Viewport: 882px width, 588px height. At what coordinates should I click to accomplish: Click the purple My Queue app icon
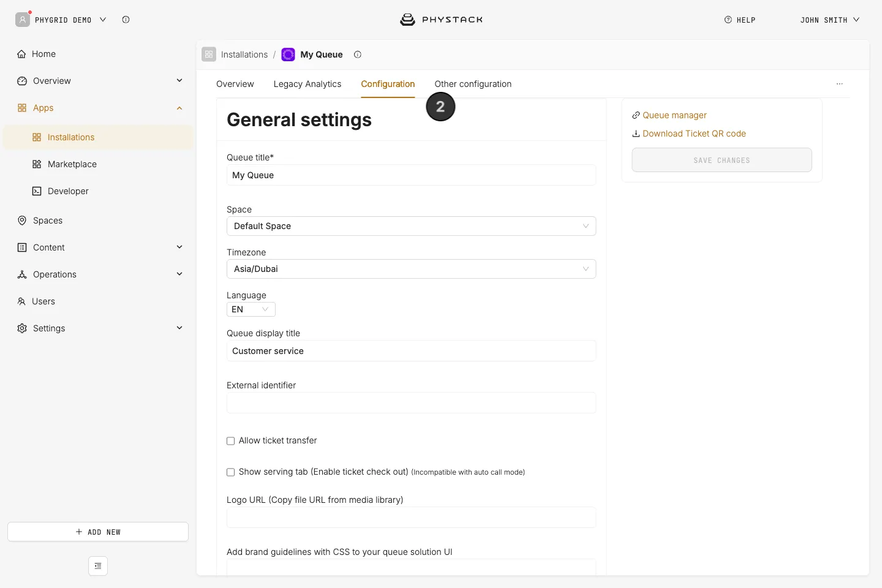288,55
